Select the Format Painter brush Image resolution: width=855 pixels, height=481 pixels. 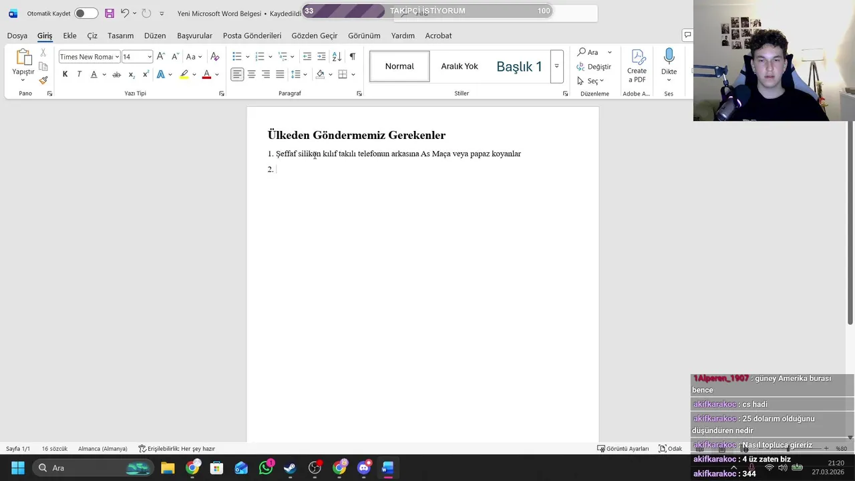click(x=43, y=80)
